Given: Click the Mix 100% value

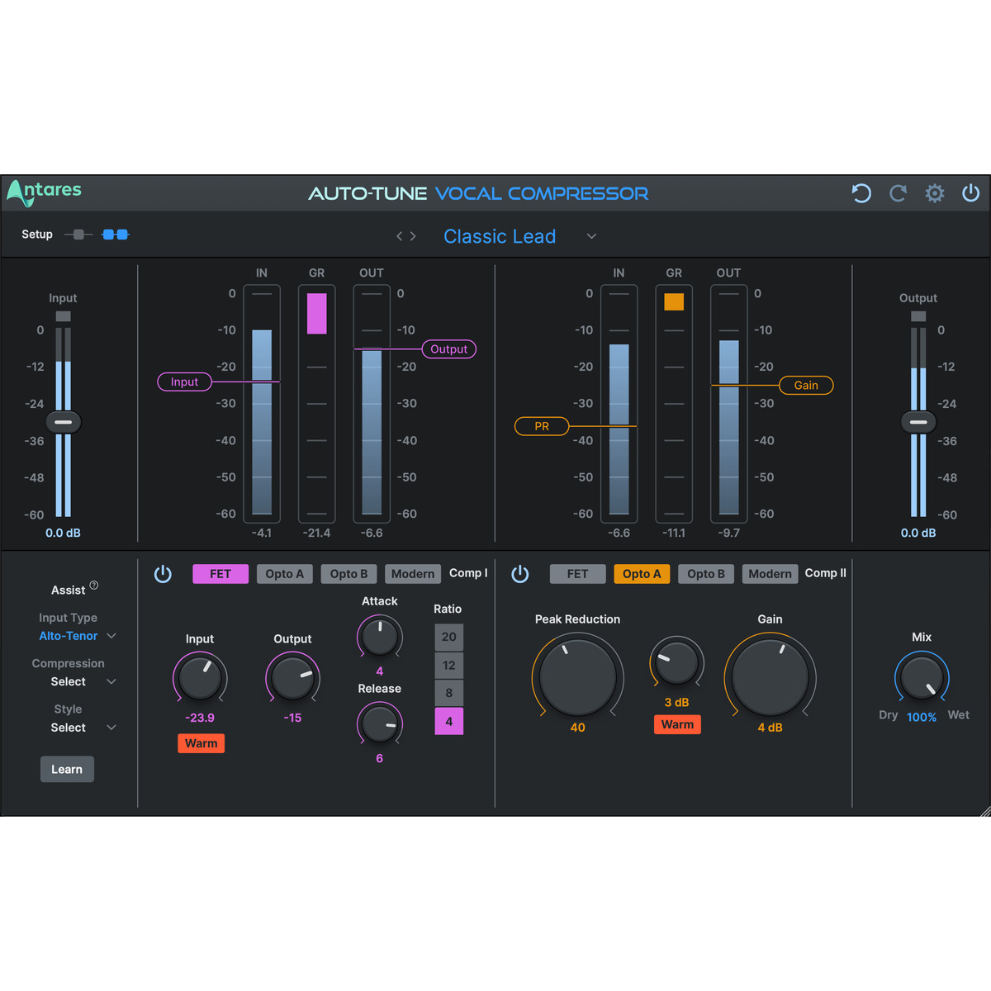Looking at the screenshot, I should 922,717.
